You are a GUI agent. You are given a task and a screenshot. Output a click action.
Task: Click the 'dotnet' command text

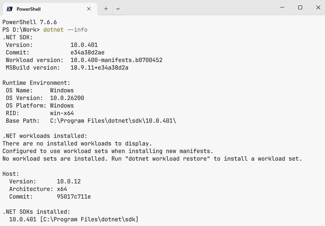53,30
